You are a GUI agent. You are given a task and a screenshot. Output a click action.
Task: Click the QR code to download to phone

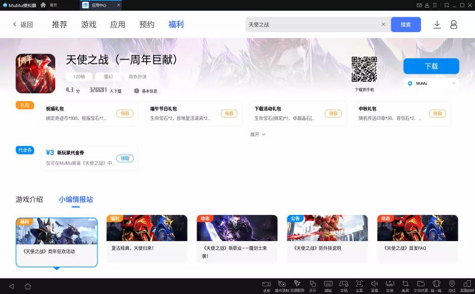click(364, 69)
